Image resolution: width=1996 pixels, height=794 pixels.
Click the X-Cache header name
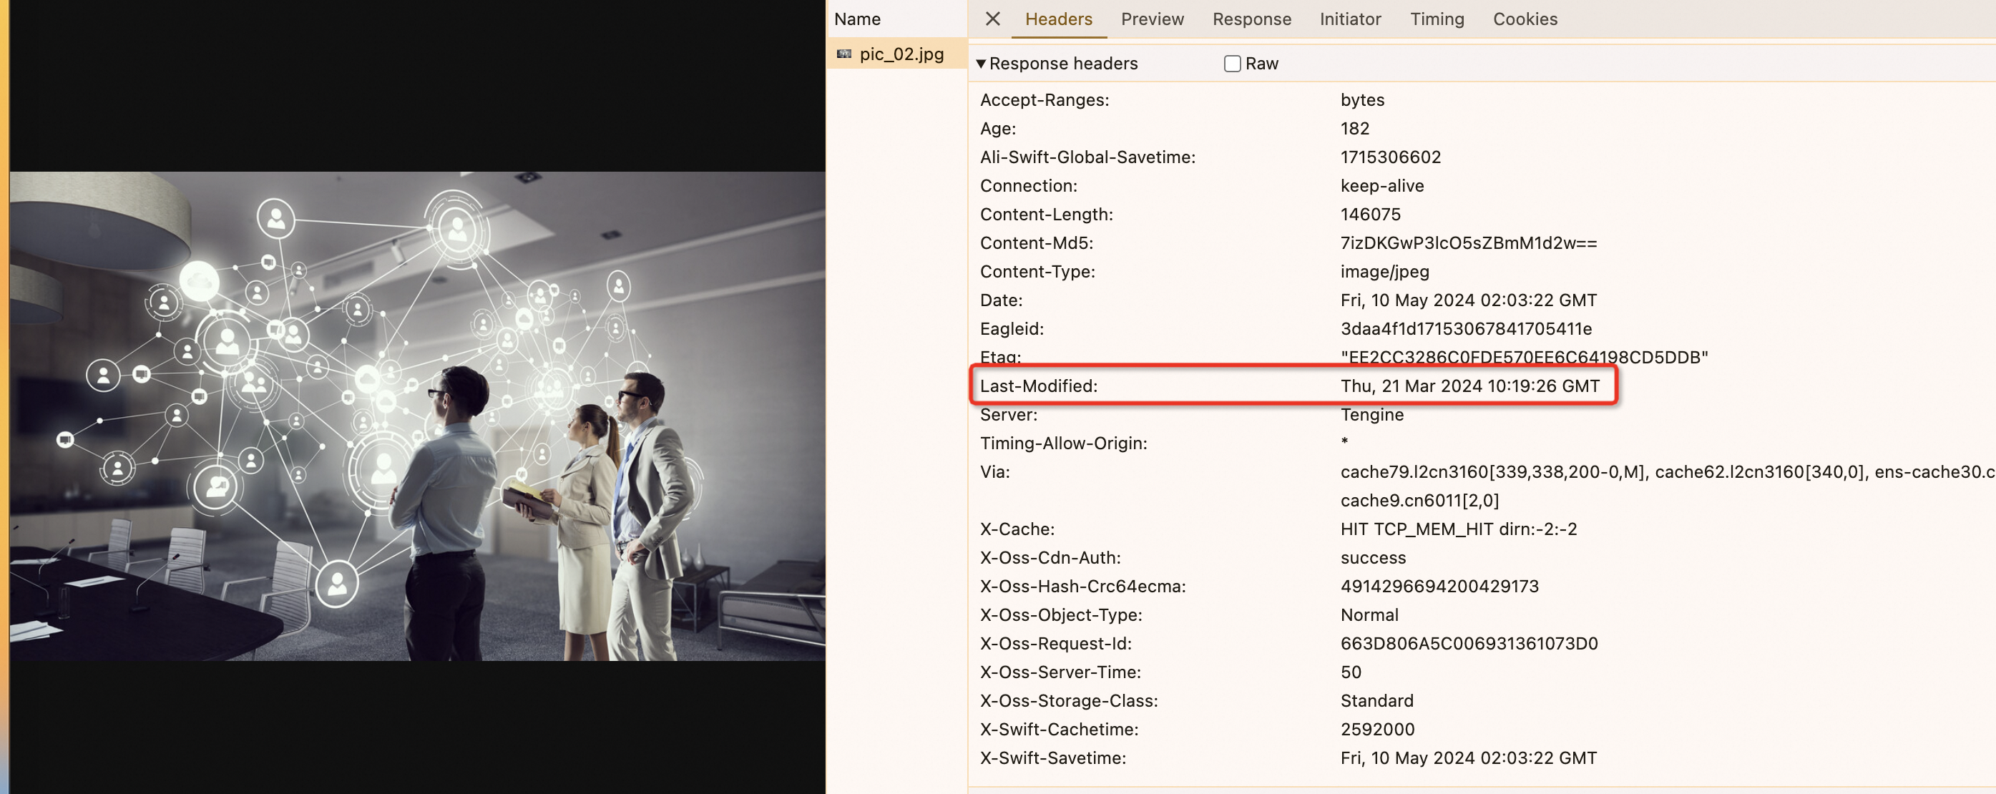coord(1017,529)
